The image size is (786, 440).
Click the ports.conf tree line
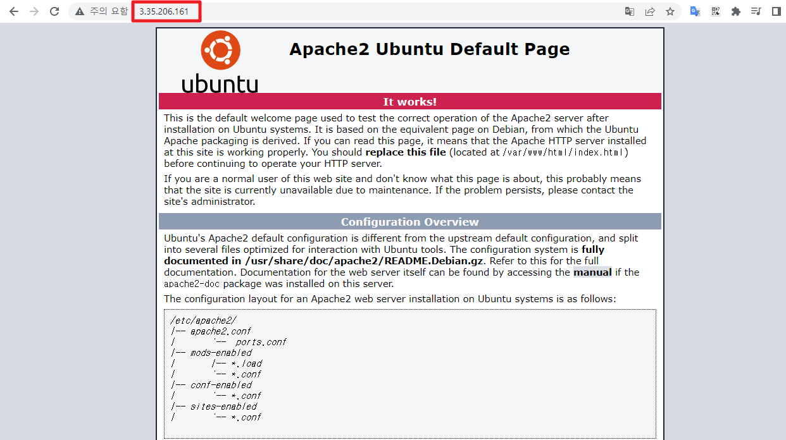click(x=228, y=342)
